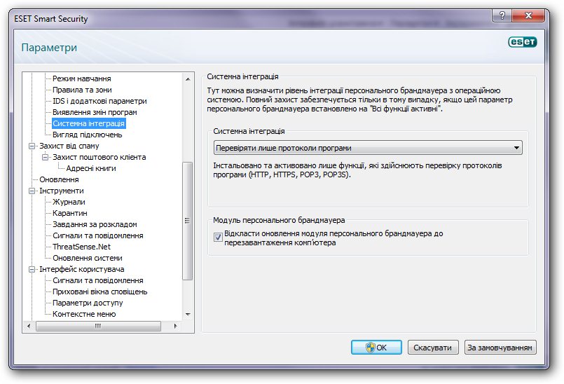Select 'ThreatSense.Net' in the tree
564x384 pixels.
click(x=81, y=247)
